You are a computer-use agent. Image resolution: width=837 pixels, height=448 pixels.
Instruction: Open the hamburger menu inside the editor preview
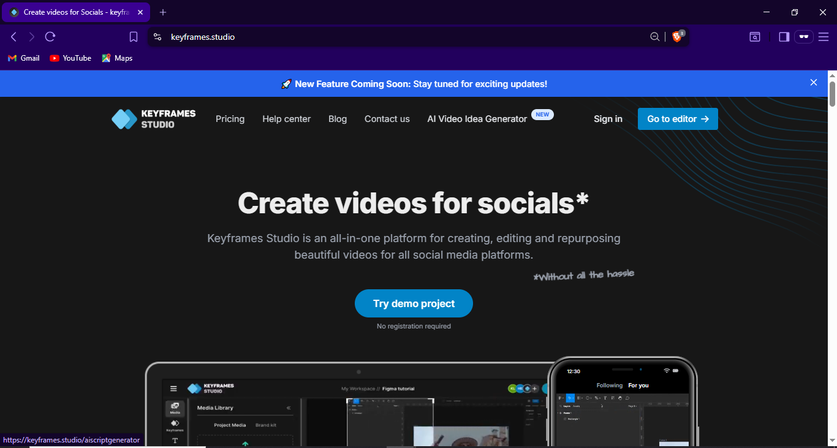173,389
